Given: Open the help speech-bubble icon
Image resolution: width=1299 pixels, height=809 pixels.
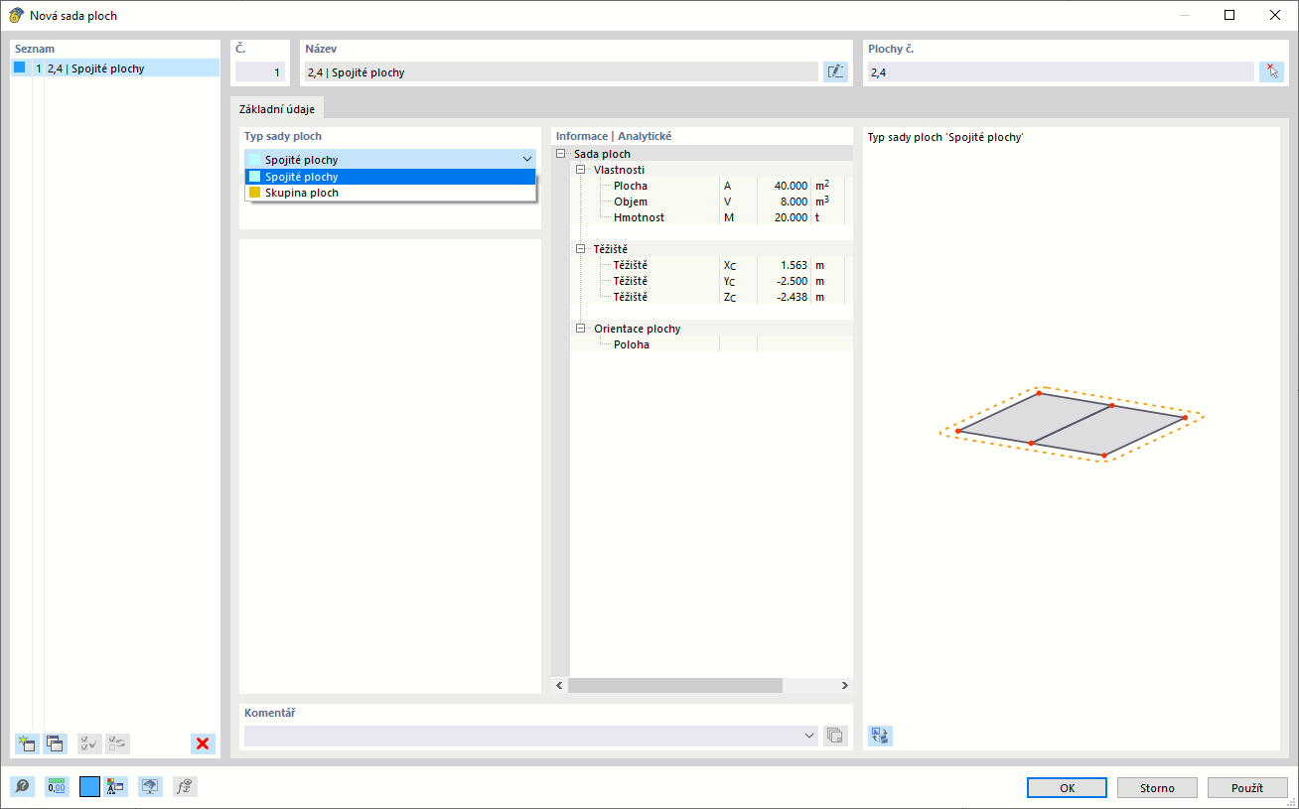Looking at the screenshot, I should [x=22, y=787].
